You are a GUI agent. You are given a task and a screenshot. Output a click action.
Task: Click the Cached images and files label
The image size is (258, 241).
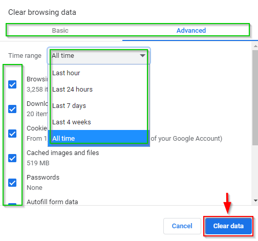pyautogui.click(x=63, y=153)
